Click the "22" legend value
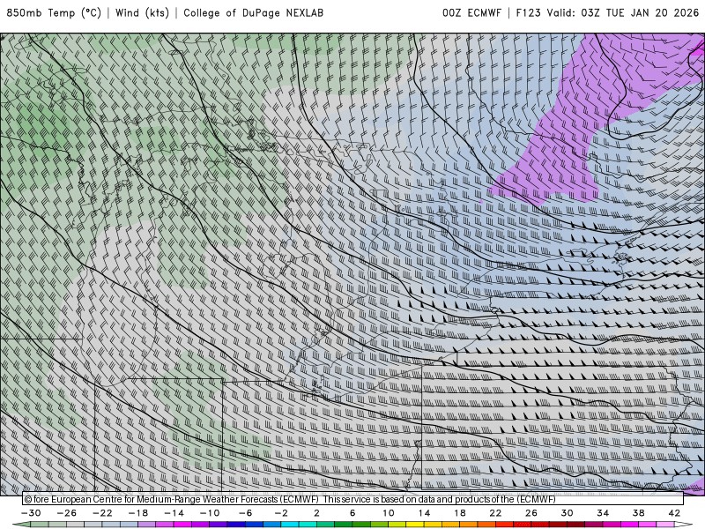The width and height of the screenshot is (705, 529). [495, 513]
